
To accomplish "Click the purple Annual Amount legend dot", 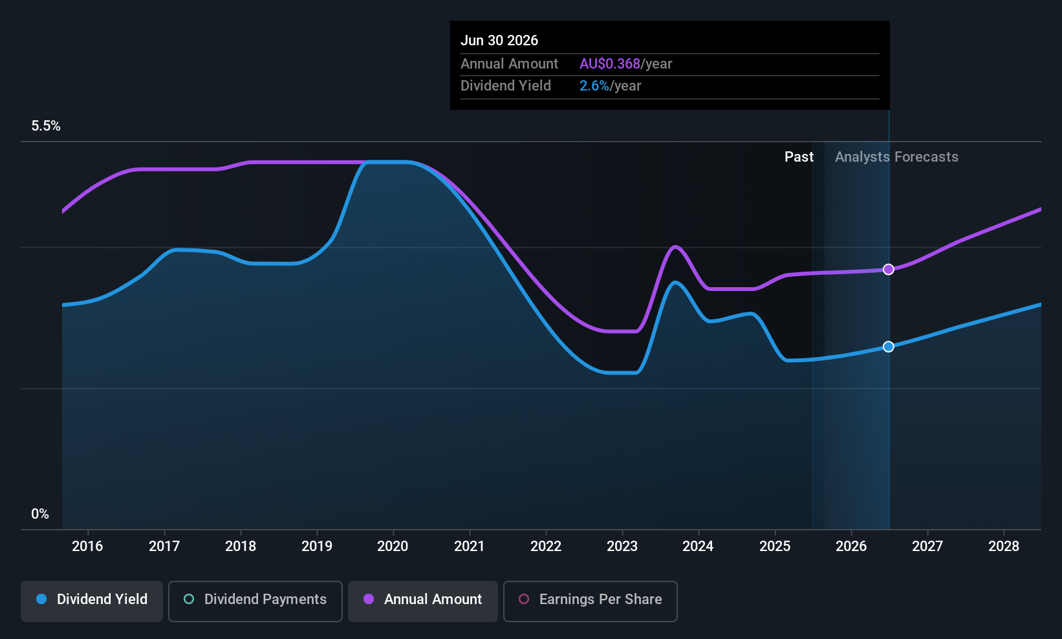I will 369,599.
